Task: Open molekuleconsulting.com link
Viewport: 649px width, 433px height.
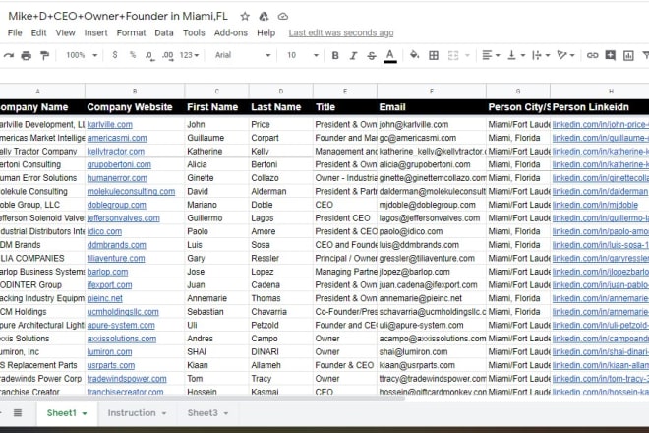Action: point(131,192)
